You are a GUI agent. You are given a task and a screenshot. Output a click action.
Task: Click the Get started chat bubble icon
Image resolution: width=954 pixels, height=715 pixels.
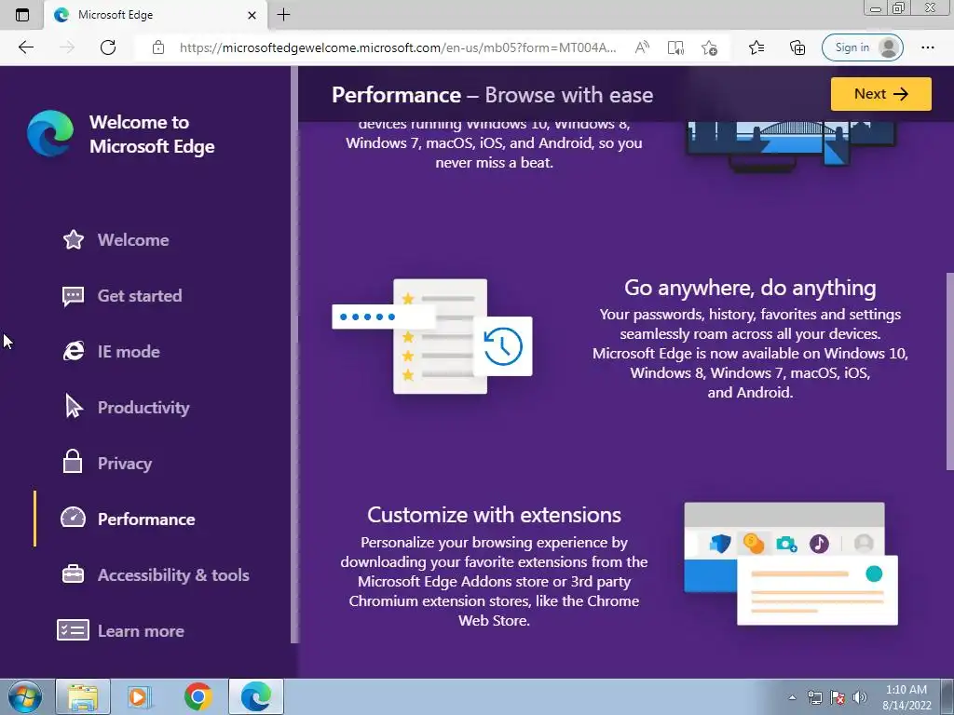[73, 296]
